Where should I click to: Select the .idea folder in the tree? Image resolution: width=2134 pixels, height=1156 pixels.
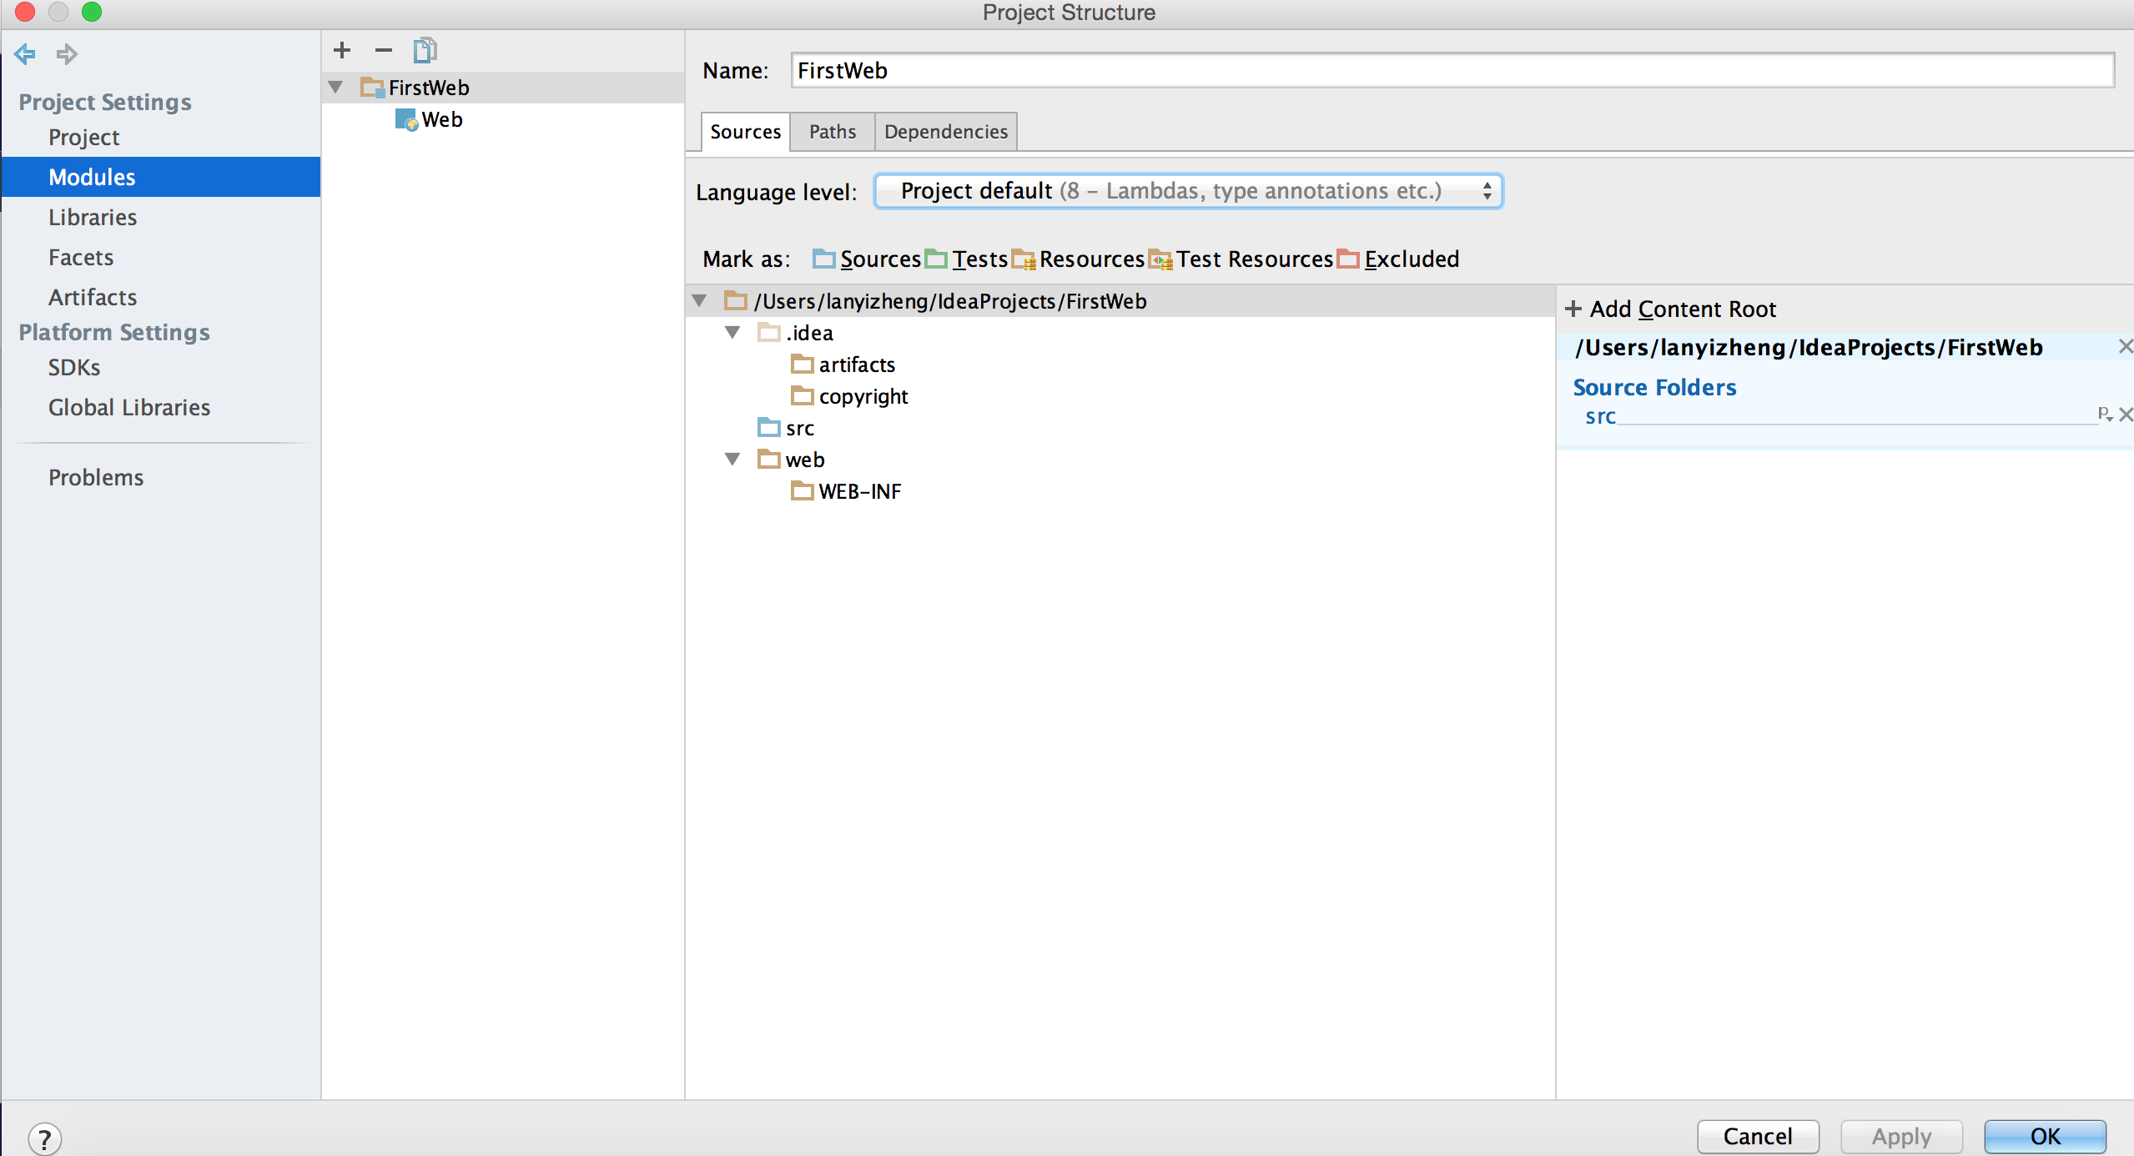(796, 333)
